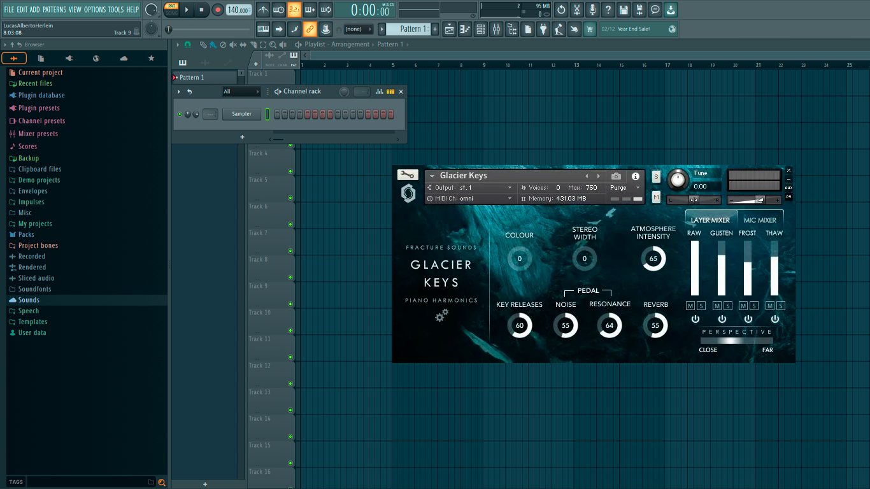Select the next instrument with the right arrow

pos(598,176)
